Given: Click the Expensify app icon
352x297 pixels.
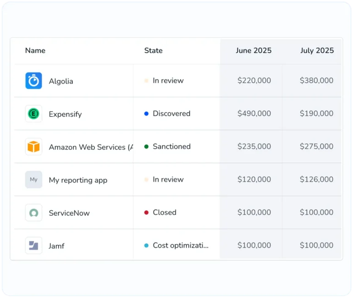Looking at the screenshot, I should [33, 114].
